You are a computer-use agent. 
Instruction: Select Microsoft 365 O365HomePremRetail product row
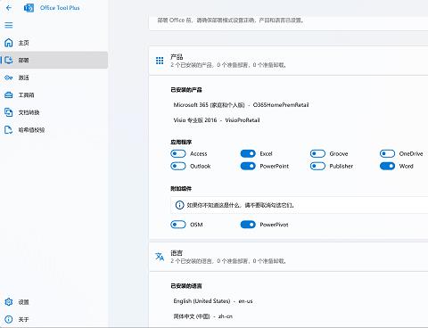pyautogui.click(x=241, y=105)
